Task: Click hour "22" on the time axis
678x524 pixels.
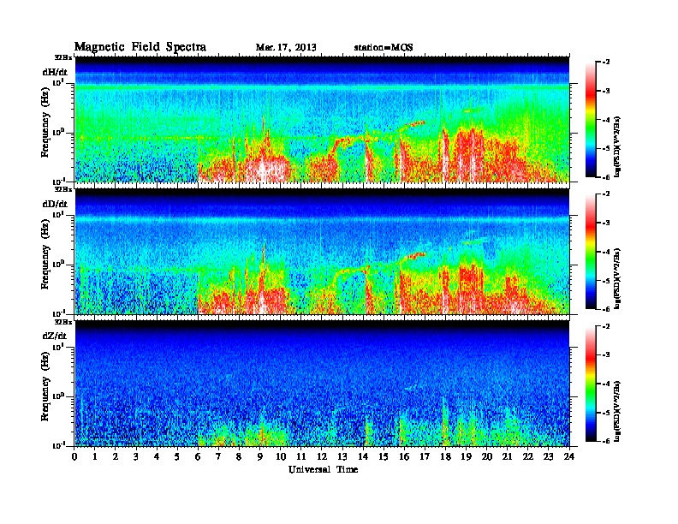Action: click(528, 457)
